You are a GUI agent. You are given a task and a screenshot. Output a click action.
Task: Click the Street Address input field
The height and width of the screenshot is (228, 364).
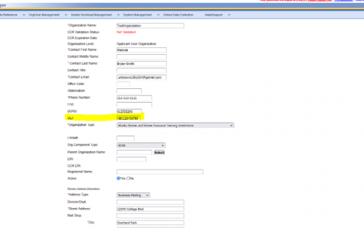[x=150, y=209]
